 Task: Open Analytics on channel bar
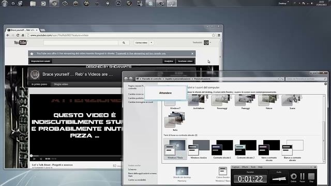(169, 61)
